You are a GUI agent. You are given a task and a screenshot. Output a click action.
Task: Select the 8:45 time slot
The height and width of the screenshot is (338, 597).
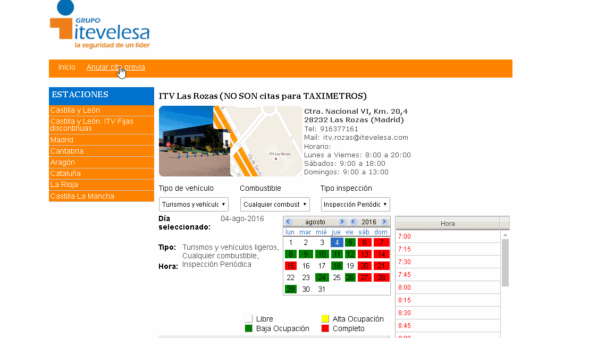[448, 326]
